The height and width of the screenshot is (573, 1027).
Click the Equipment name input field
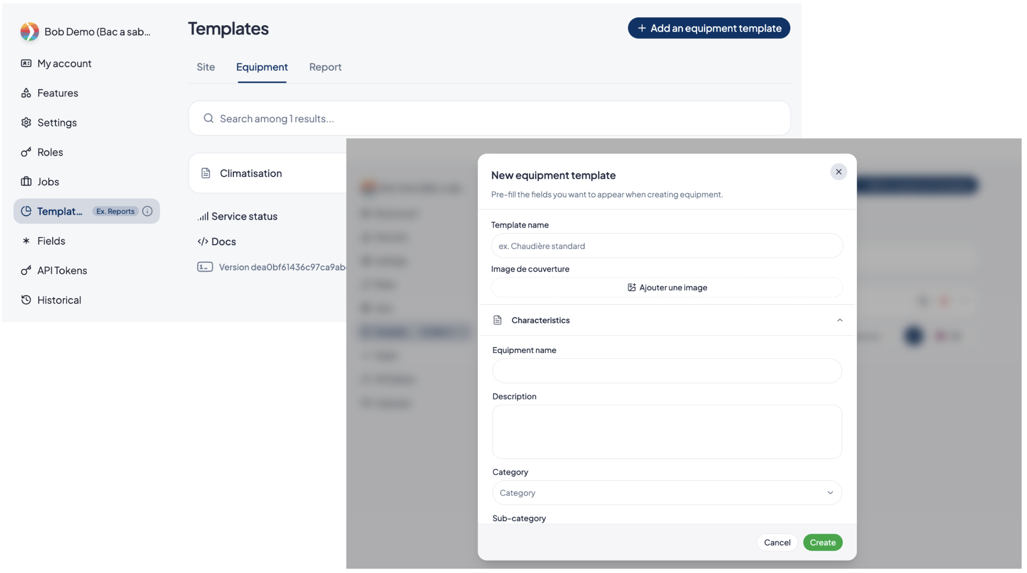667,371
